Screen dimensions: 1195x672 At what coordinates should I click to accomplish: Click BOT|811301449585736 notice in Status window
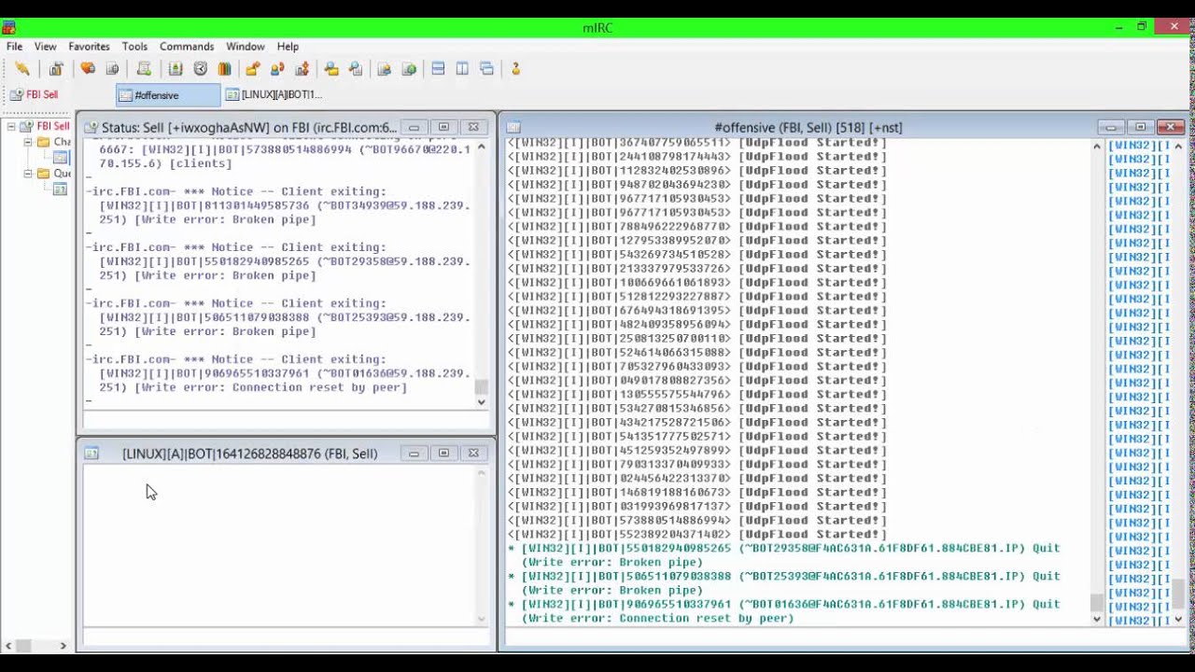[279, 205]
